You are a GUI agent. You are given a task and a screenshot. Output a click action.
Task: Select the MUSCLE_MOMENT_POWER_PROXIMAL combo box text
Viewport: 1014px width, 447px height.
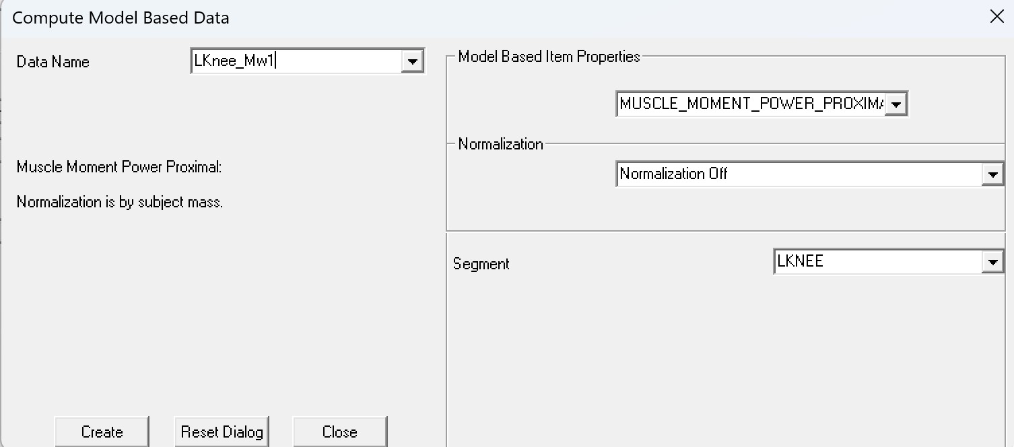(751, 104)
